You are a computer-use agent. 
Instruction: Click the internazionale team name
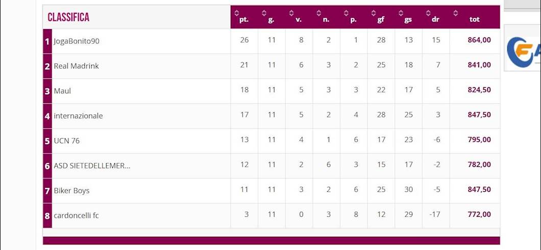[78, 116]
